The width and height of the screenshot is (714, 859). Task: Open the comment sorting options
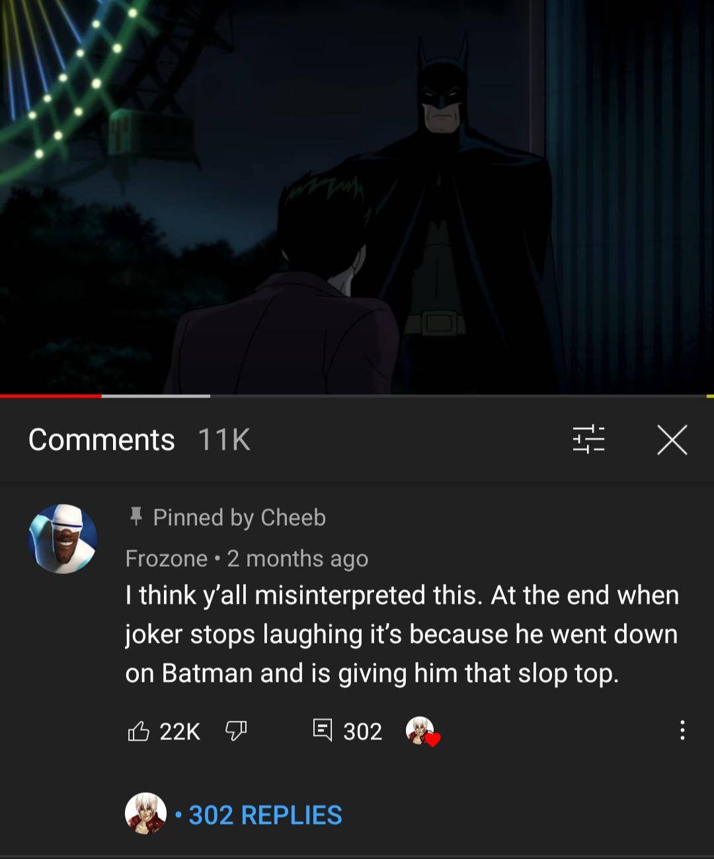(x=588, y=440)
